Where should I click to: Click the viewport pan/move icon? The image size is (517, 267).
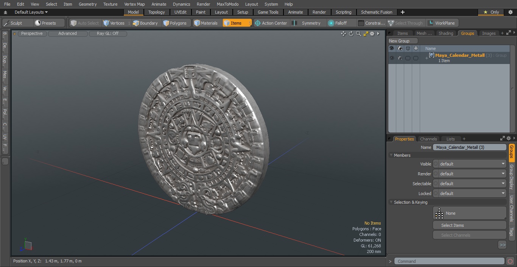click(x=343, y=34)
